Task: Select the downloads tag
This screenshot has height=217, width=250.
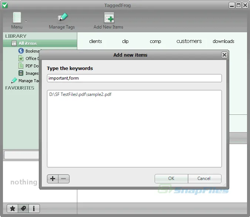Action: tap(223, 41)
